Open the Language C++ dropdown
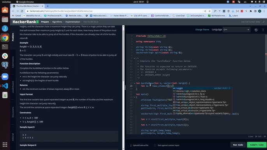Image resolution: width=267 pixels, height=150 pixels. (236, 30)
